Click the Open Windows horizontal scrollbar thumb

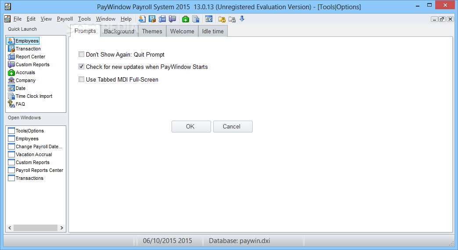click(x=36, y=228)
